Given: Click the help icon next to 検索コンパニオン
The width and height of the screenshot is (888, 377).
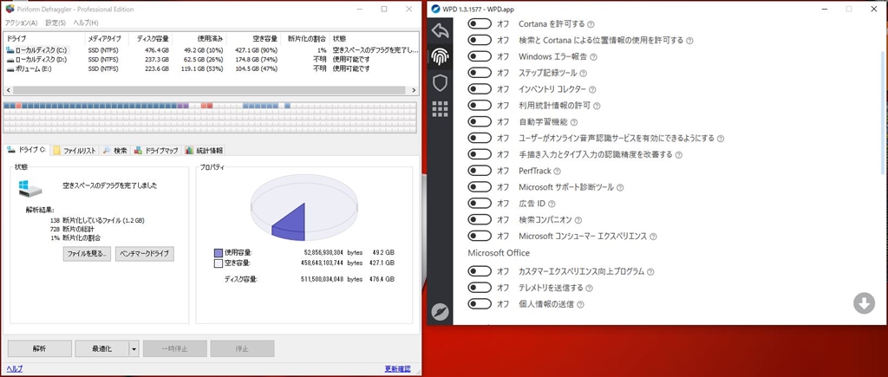Looking at the screenshot, I should click(578, 219).
